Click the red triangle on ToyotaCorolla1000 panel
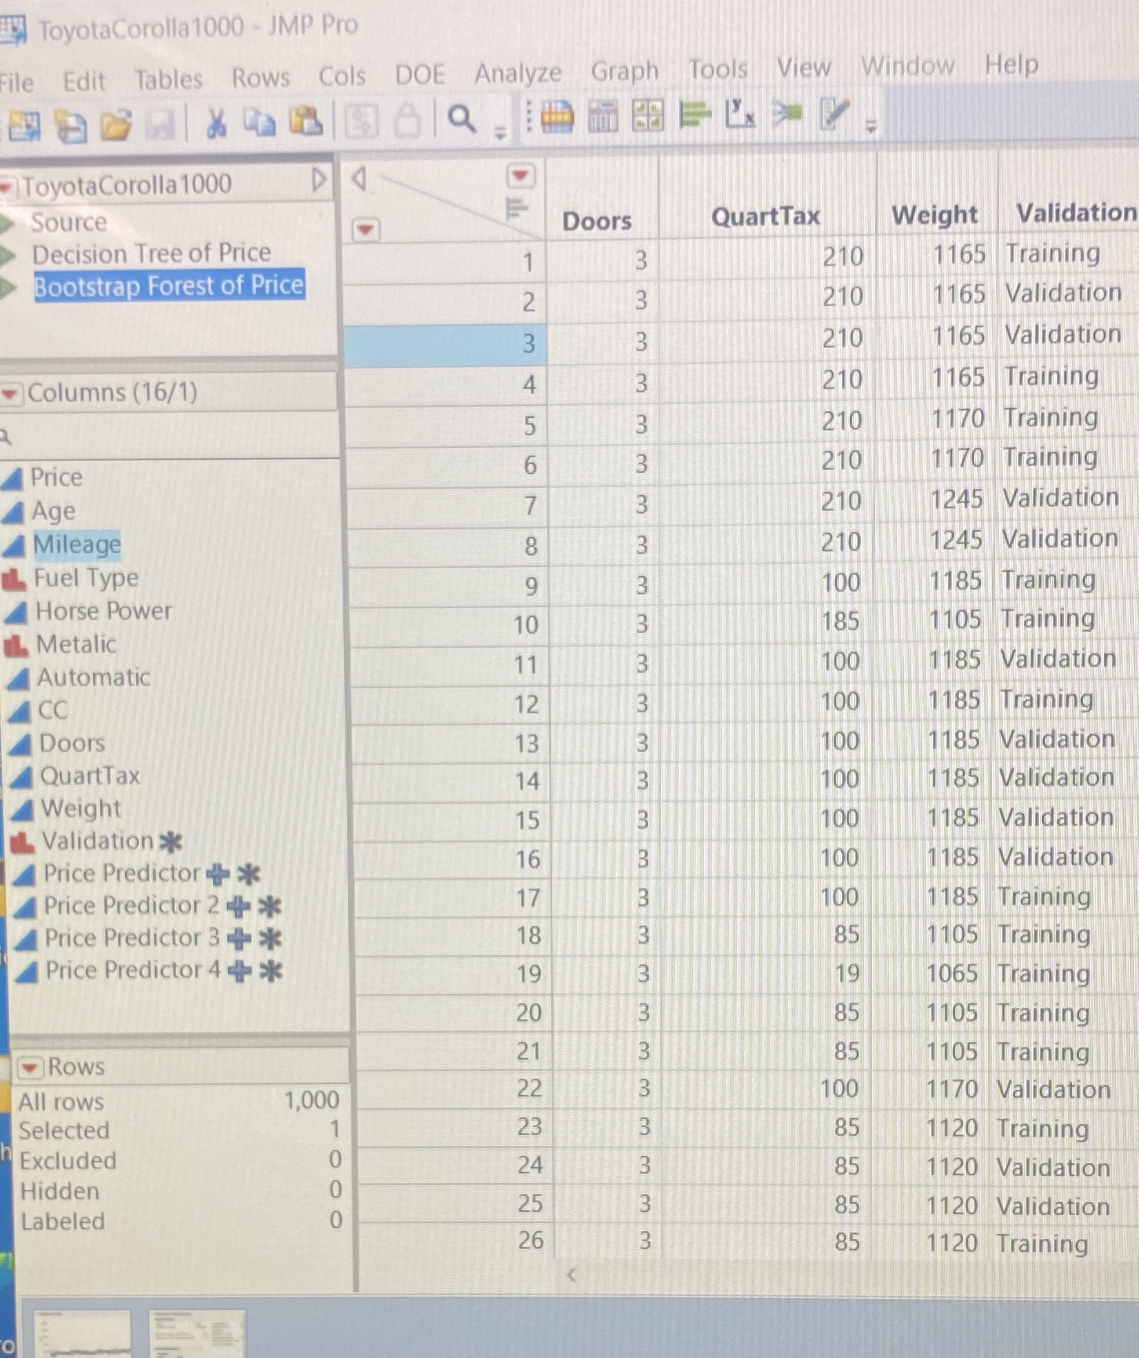 tap(9, 184)
